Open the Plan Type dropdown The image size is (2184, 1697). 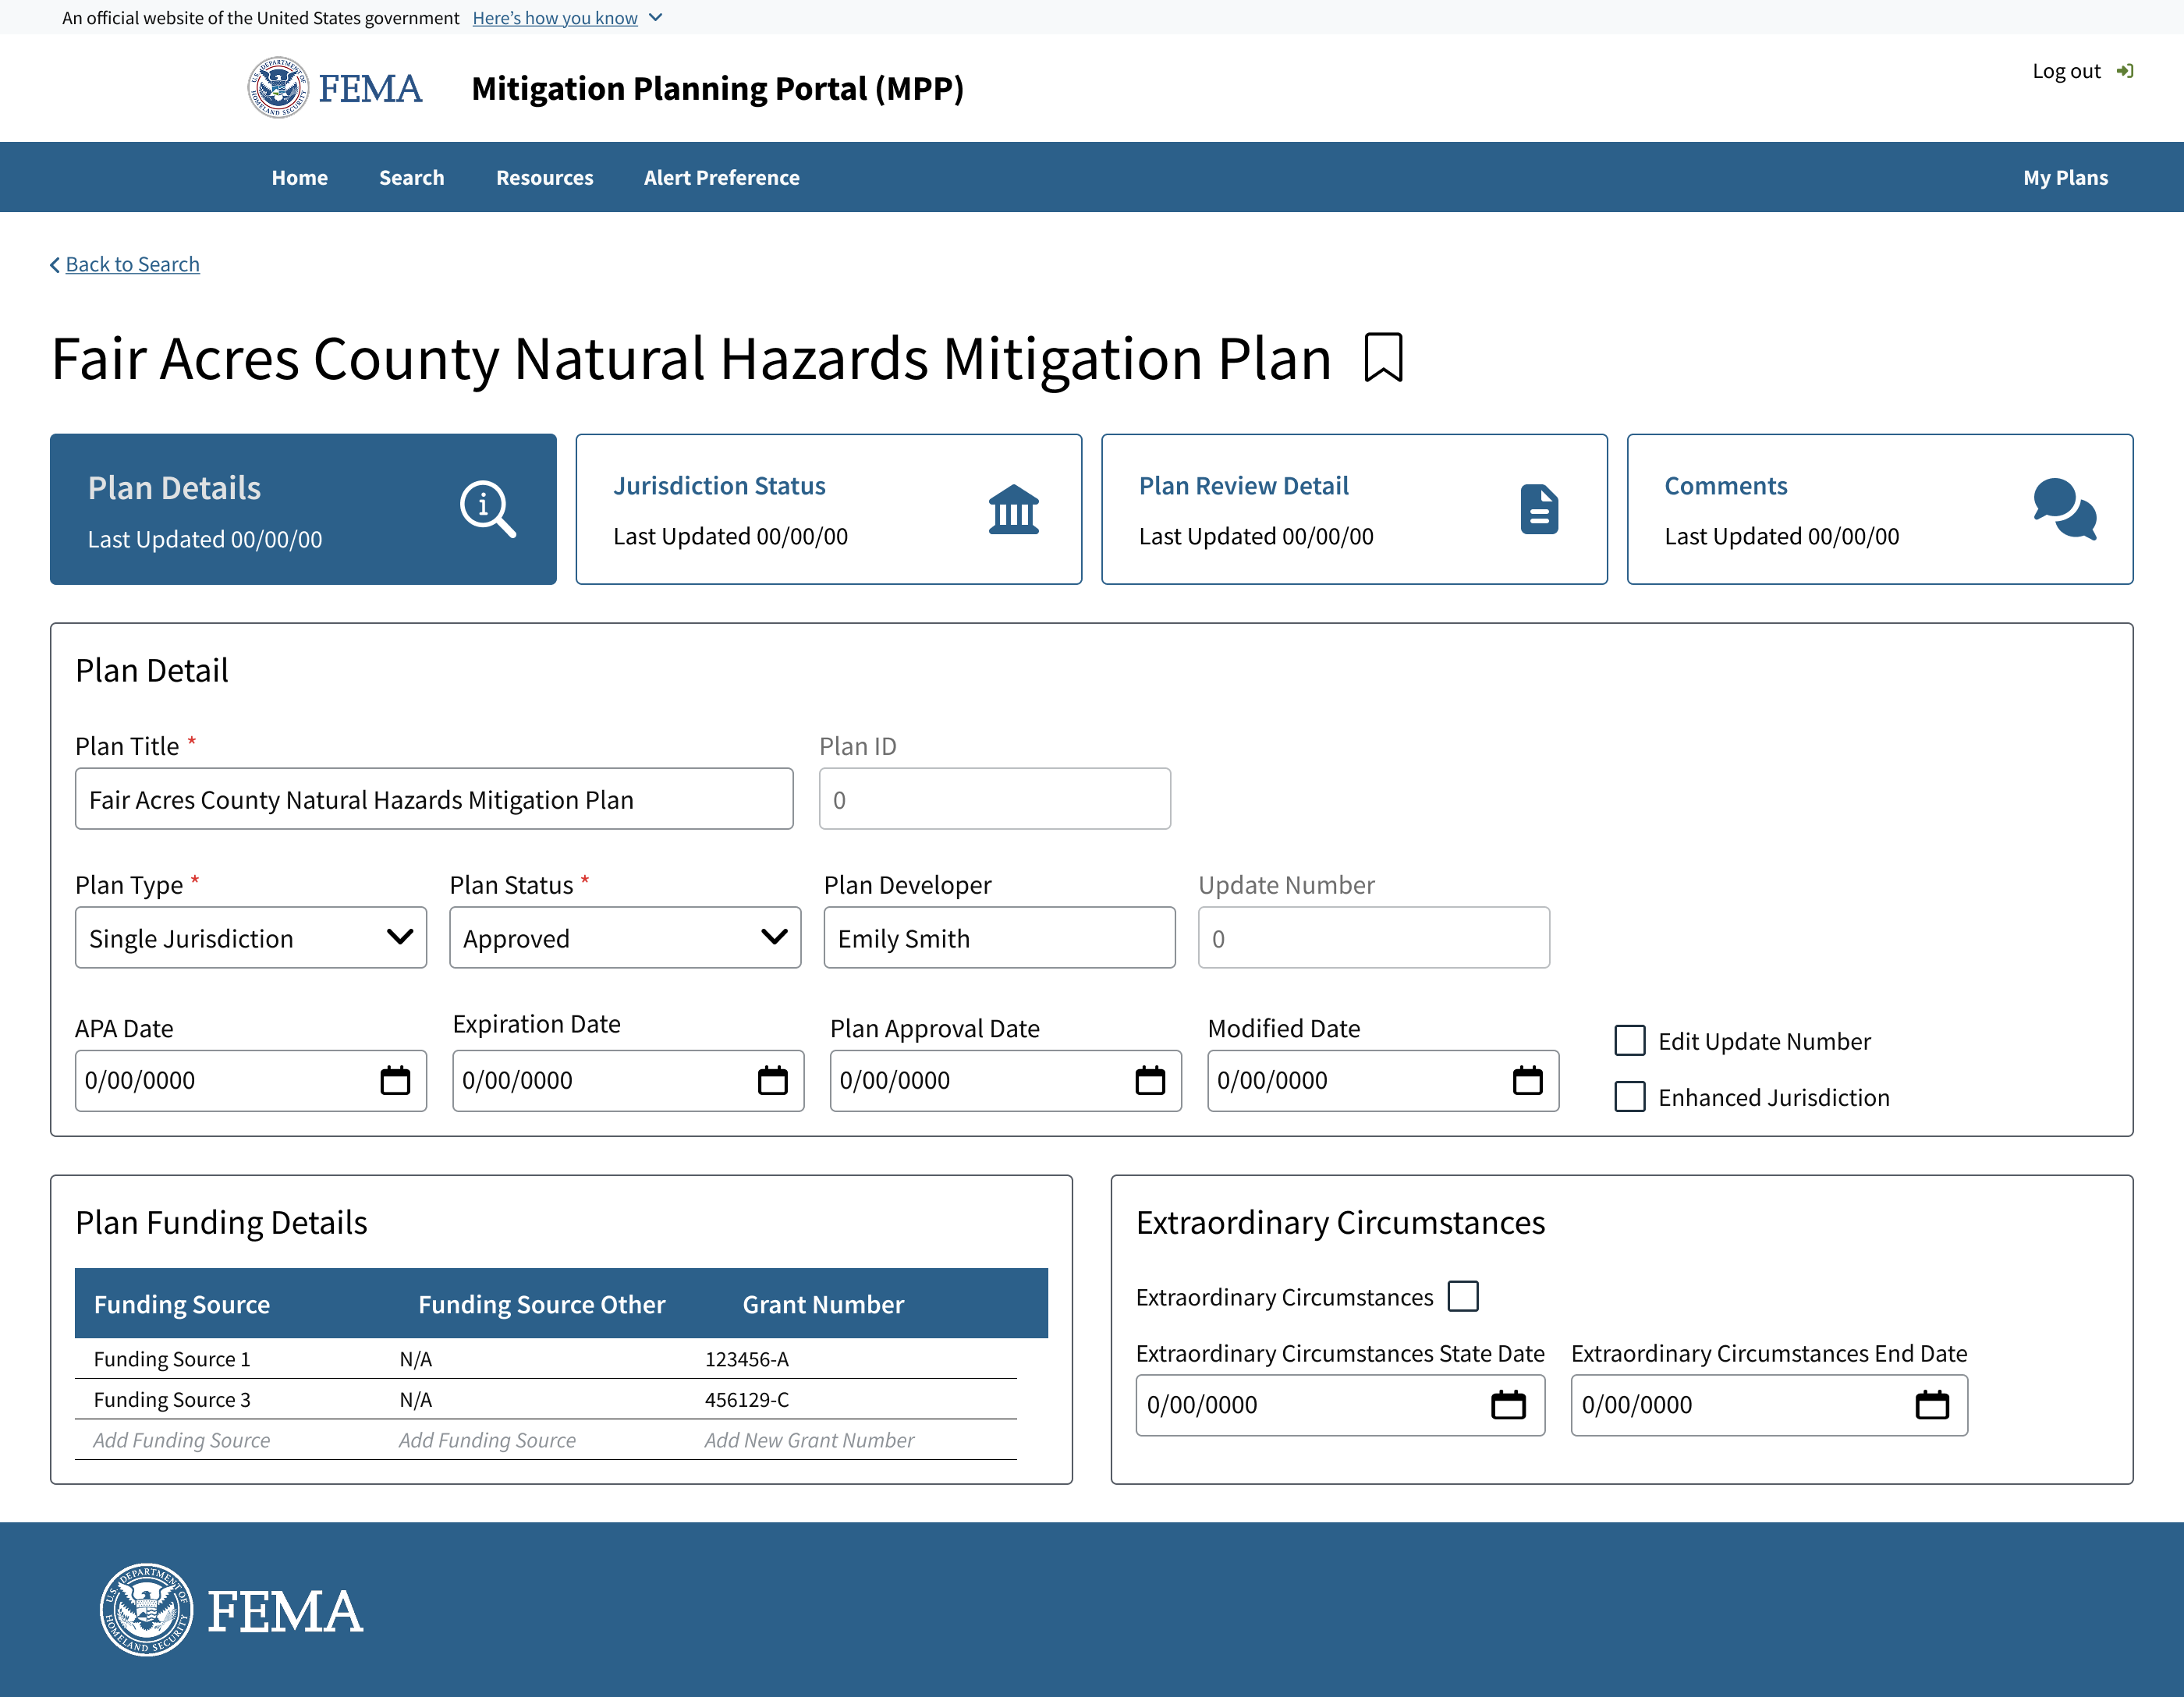click(251, 938)
